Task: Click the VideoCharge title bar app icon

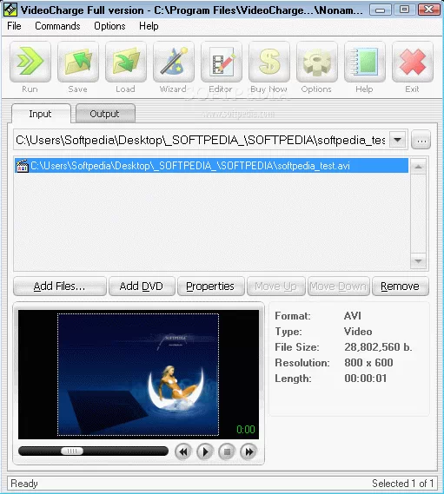Action: click(x=10, y=10)
